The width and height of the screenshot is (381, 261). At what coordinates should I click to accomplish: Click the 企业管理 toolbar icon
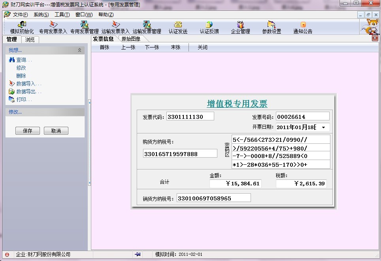[x=240, y=25]
